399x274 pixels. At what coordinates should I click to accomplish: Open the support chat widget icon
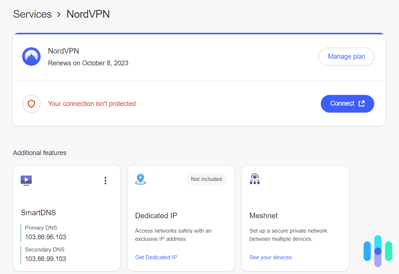pyautogui.click(x=378, y=251)
